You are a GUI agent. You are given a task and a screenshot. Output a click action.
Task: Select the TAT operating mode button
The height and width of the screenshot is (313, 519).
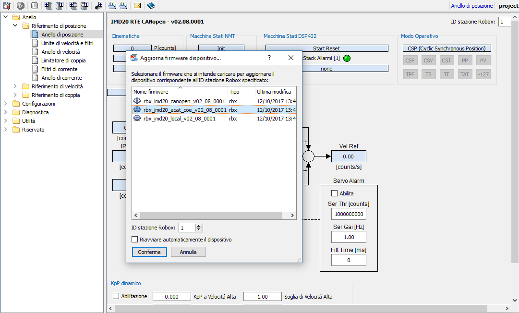(465, 74)
